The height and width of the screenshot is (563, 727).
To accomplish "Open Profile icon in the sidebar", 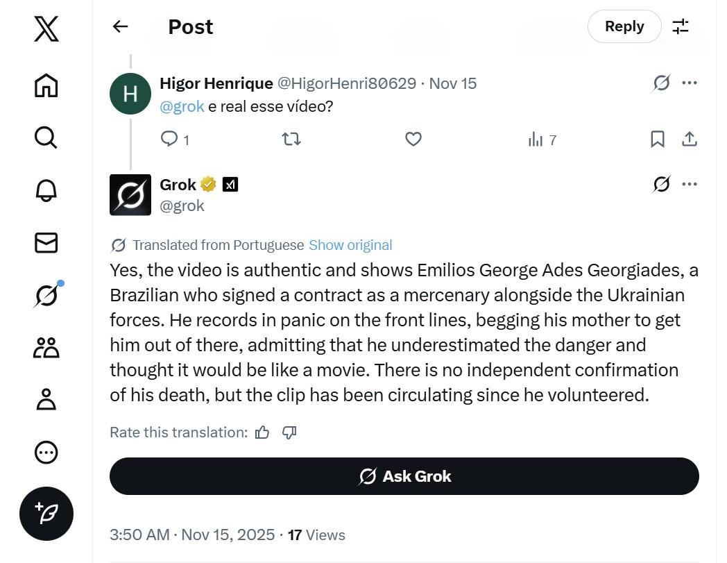I will (46, 400).
